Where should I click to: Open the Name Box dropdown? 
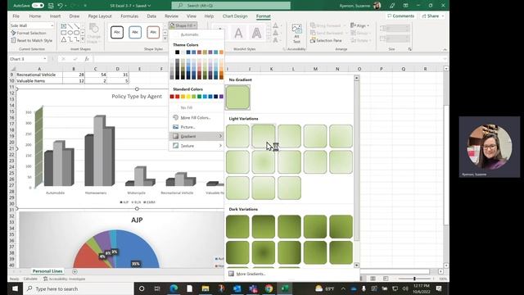45,59
